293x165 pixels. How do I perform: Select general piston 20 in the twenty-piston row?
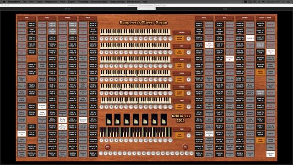tap(191, 154)
